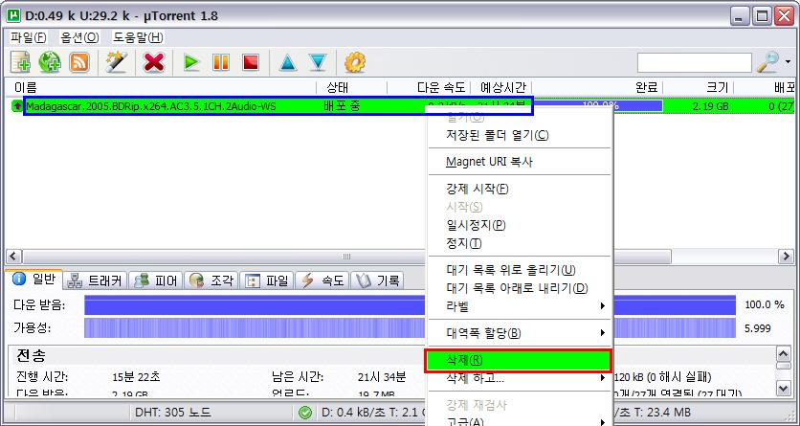Viewport: 800px width, 426px height.
Task: Click the 다운 받음 progress bar
Action: tap(410, 305)
